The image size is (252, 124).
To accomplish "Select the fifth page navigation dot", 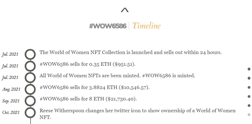I will pyautogui.click(x=249, y=106).
